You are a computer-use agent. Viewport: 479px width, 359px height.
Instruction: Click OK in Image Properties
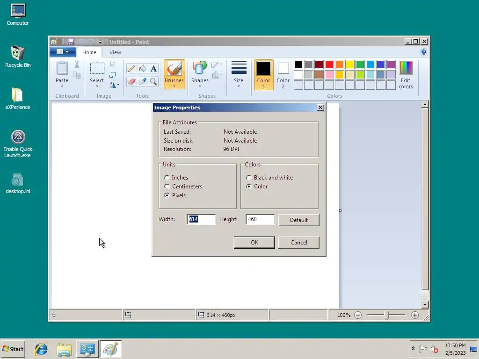[x=254, y=243]
